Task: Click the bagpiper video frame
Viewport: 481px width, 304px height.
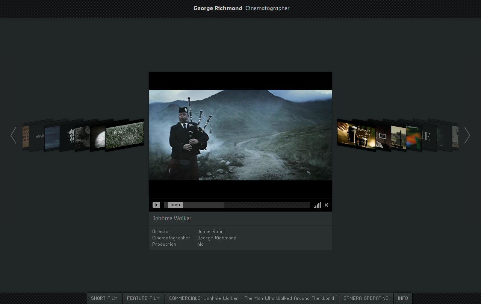Action: click(x=240, y=135)
